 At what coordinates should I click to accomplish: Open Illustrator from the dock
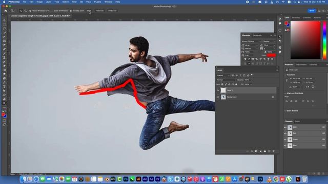(x=138, y=179)
